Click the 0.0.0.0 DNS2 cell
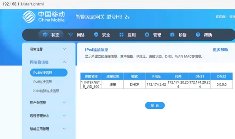Viewport: 235px width, 139px height. point(222,84)
